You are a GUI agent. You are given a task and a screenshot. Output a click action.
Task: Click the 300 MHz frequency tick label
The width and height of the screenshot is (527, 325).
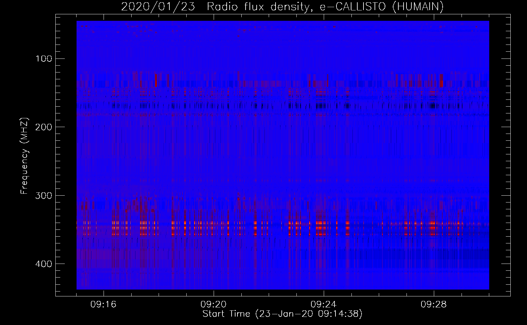pos(44,195)
